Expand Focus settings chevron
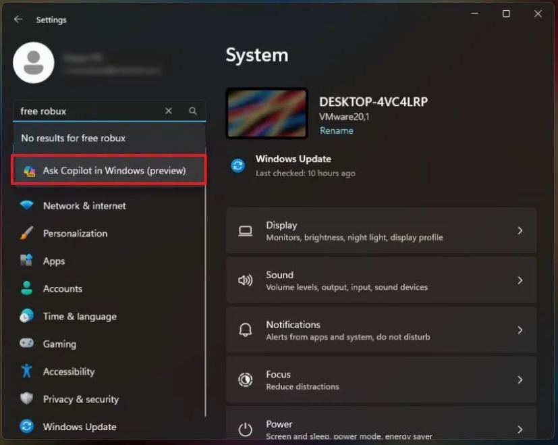This screenshot has height=445, width=558. click(520, 379)
